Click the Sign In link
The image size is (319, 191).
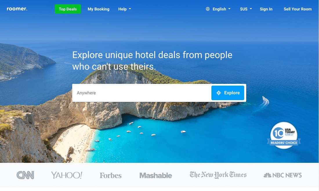(266, 9)
